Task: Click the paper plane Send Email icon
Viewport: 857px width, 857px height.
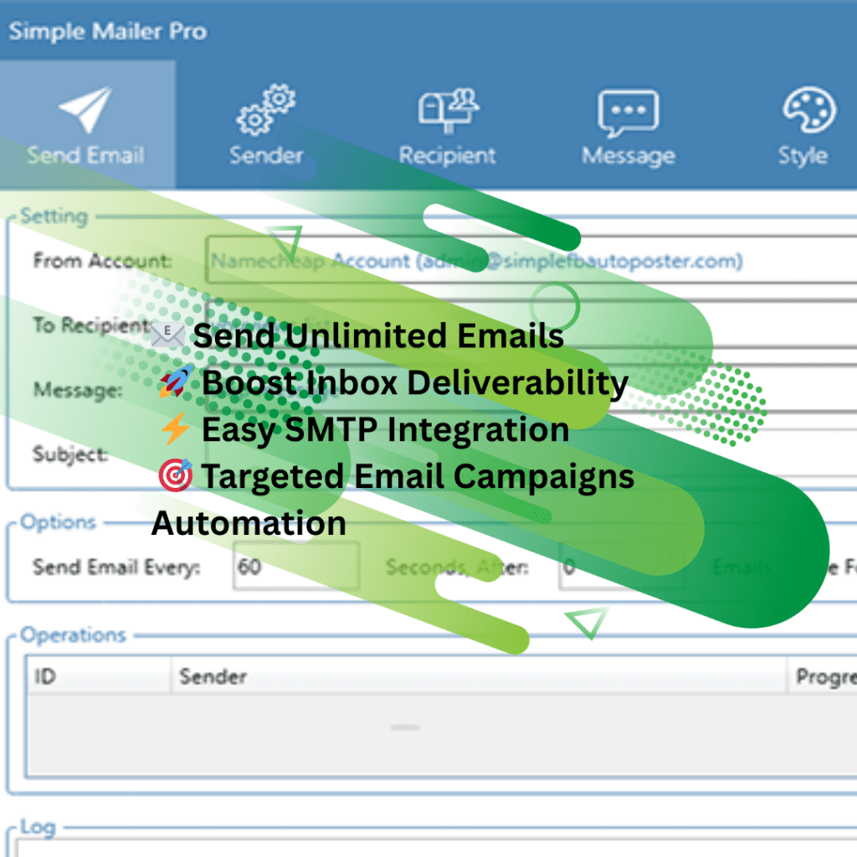Action: [x=85, y=110]
